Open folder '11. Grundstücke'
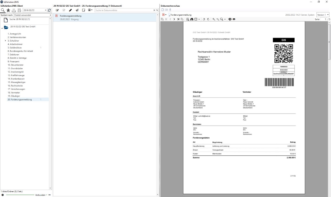331x197 pixels. coord(16,68)
